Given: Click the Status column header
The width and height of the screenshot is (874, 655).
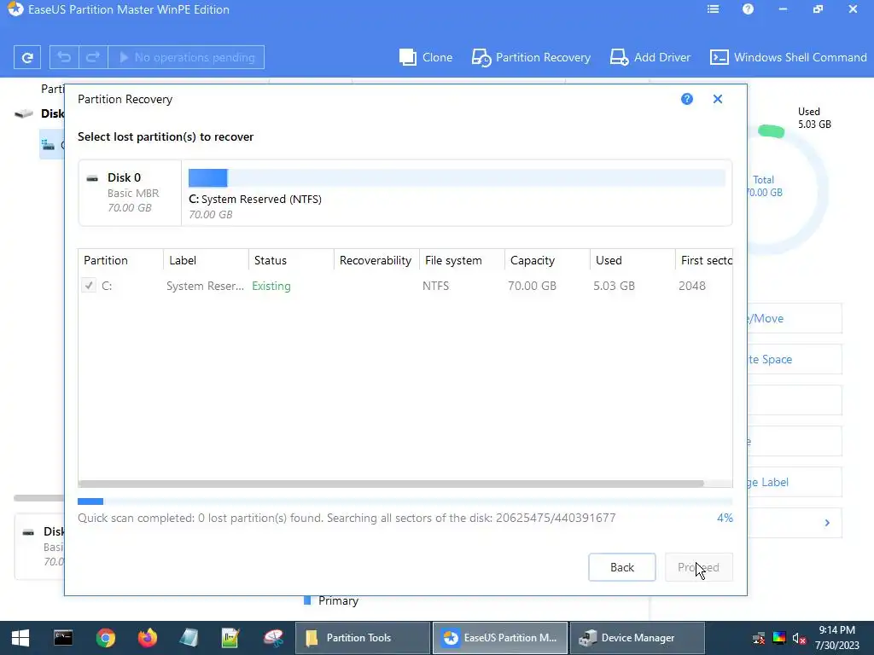Looking at the screenshot, I should pos(291,260).
